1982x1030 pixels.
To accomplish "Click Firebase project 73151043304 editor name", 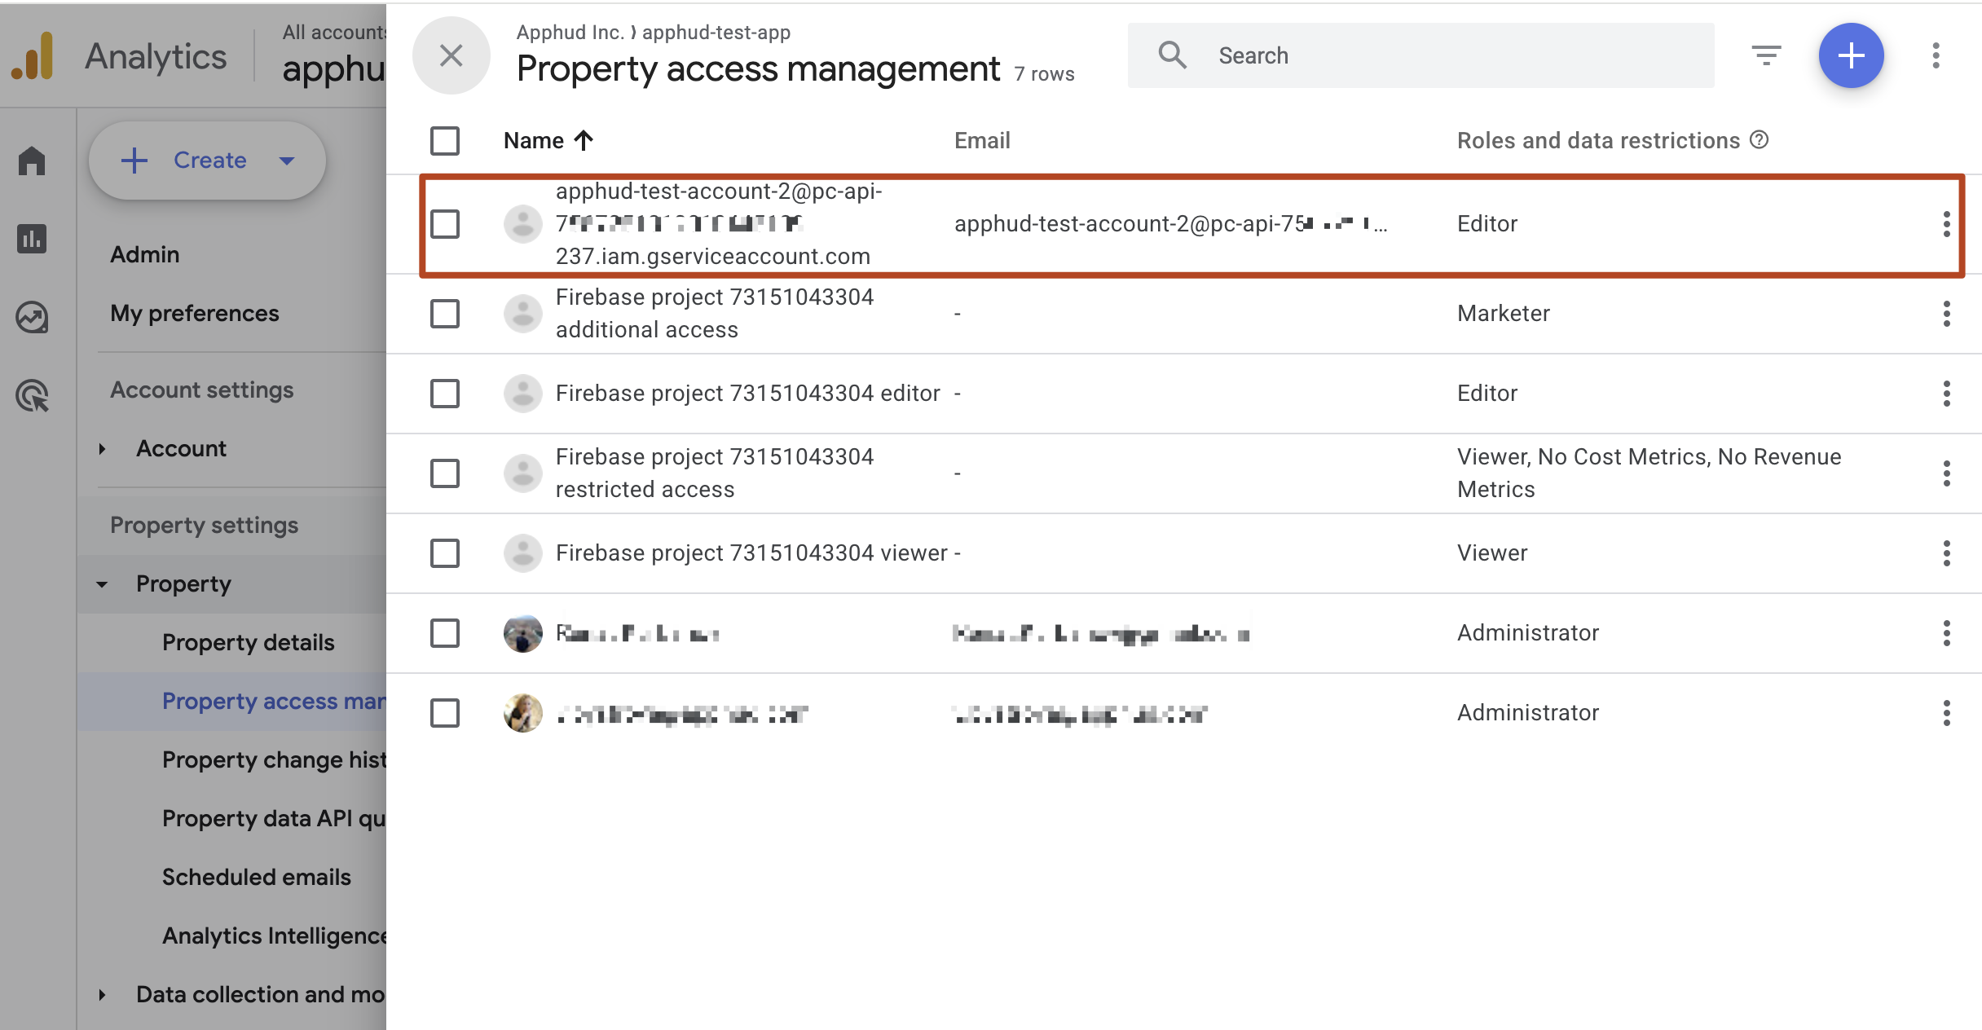I will pos(748,394).
